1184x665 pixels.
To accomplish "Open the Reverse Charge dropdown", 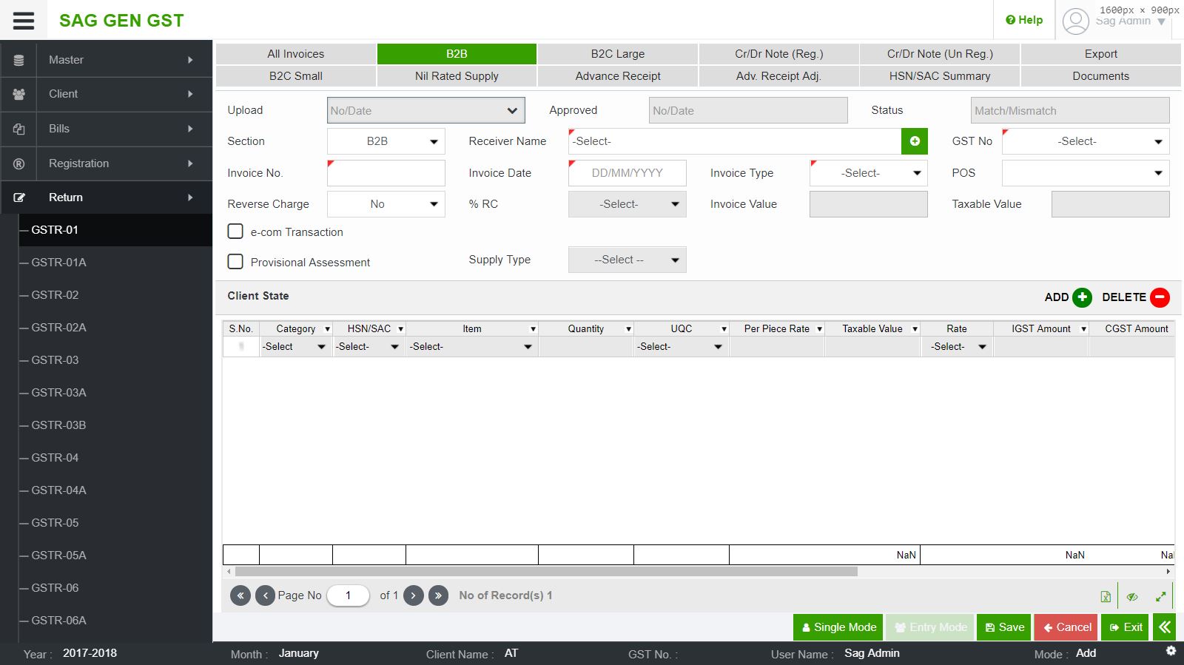I will point(386,204).
